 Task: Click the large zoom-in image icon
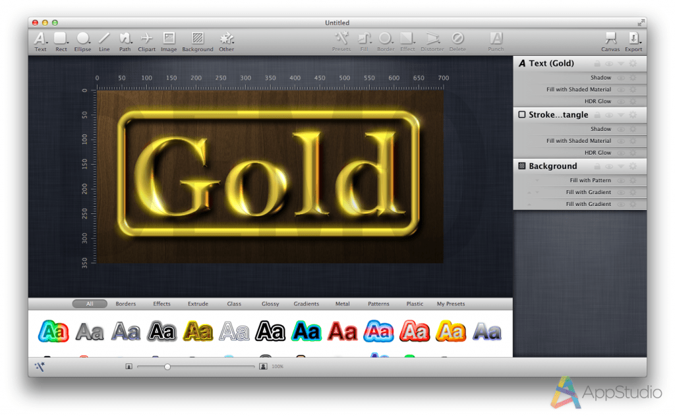point(263,366)
